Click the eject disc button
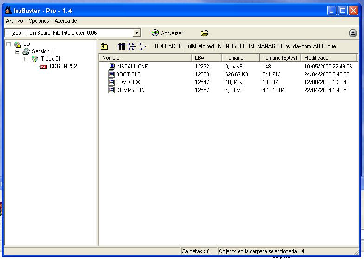Screen dimensions: 364x260 pyautogui.click(x=353, y=33)
